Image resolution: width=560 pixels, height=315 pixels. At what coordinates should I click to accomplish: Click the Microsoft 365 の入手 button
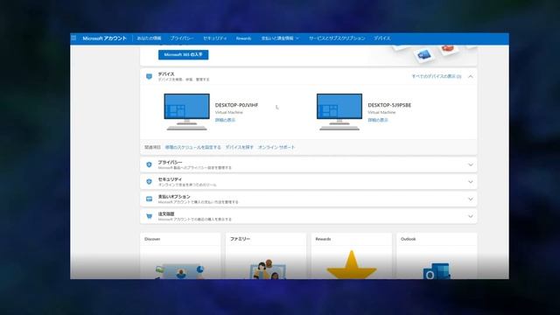[183, 54]
